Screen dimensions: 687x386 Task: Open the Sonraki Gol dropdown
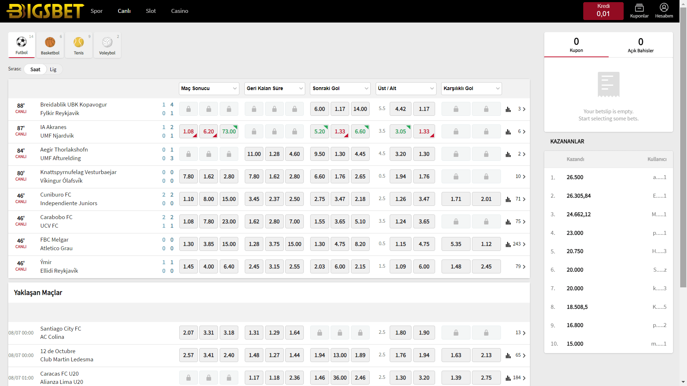[x=340, y=89]
